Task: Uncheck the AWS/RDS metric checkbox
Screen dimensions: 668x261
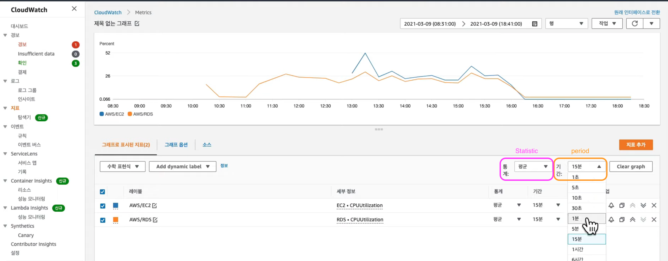Action: click(103, 220)
